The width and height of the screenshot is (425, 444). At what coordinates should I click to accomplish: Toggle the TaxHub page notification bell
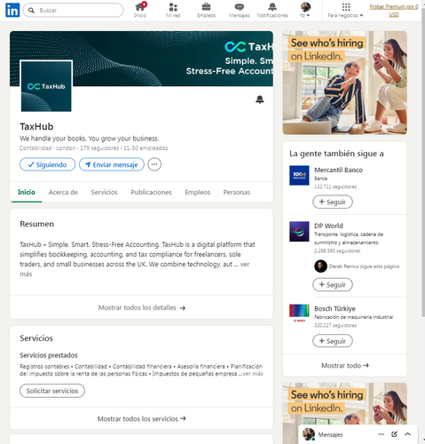pos(260,99)
